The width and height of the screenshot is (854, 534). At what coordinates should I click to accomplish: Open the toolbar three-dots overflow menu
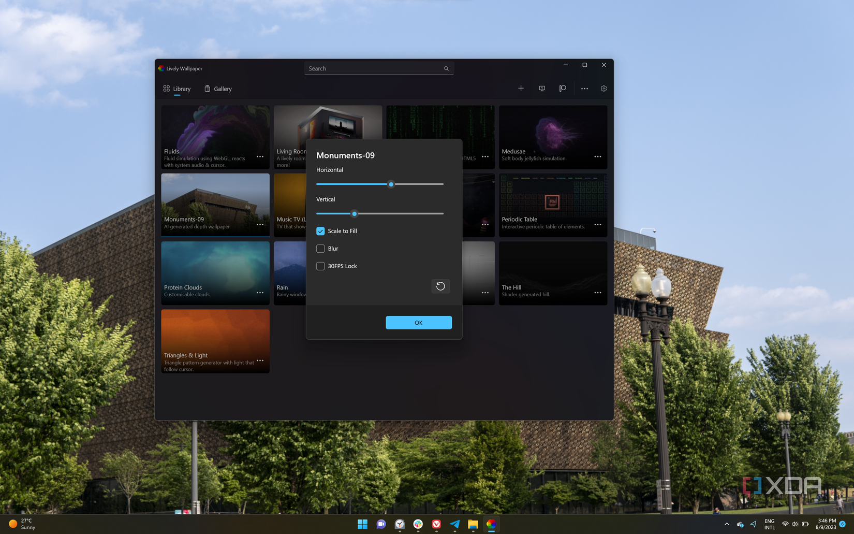pyautogui.click(x=584, y=89)
